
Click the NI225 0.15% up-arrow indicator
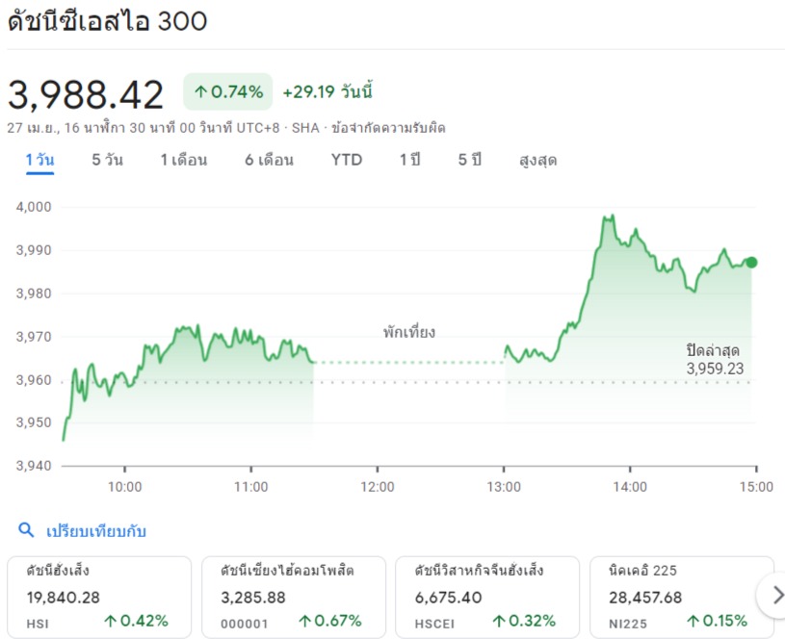717,621
